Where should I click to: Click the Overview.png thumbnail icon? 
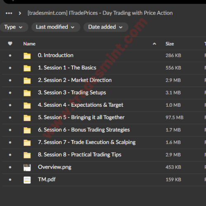point(27,168)
